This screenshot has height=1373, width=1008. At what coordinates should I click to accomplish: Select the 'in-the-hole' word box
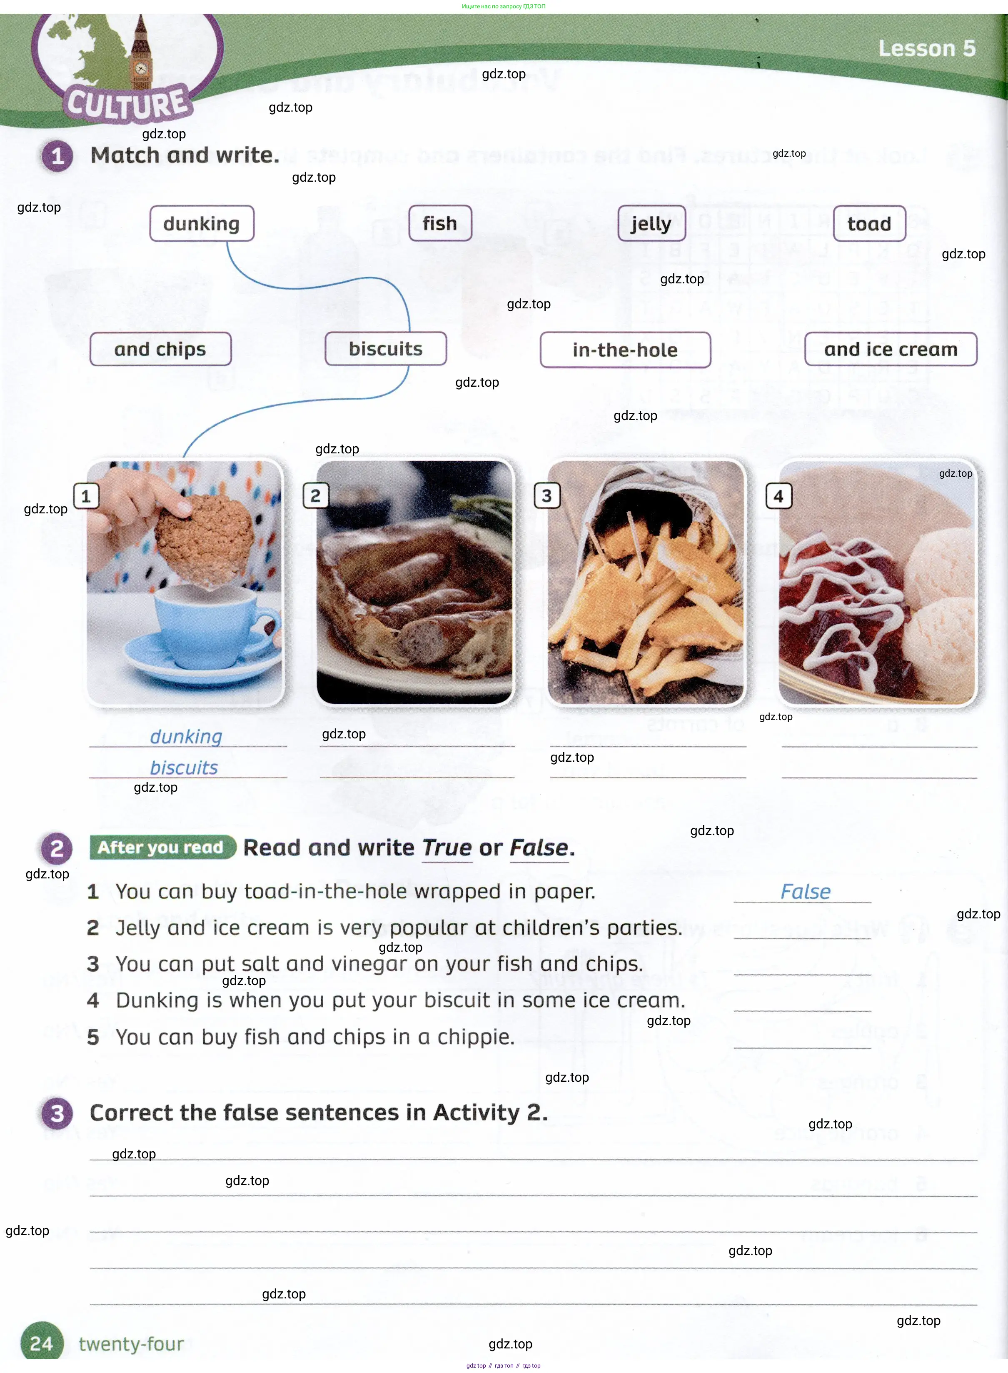(x=626, y=350)
